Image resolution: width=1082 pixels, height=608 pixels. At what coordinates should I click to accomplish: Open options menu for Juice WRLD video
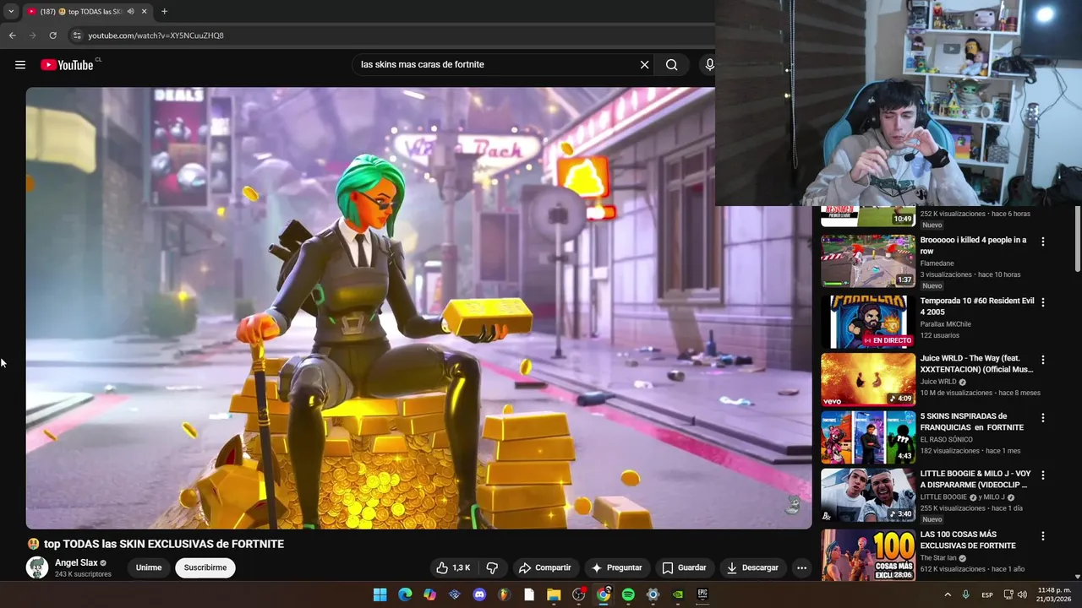pos(1042,360)
